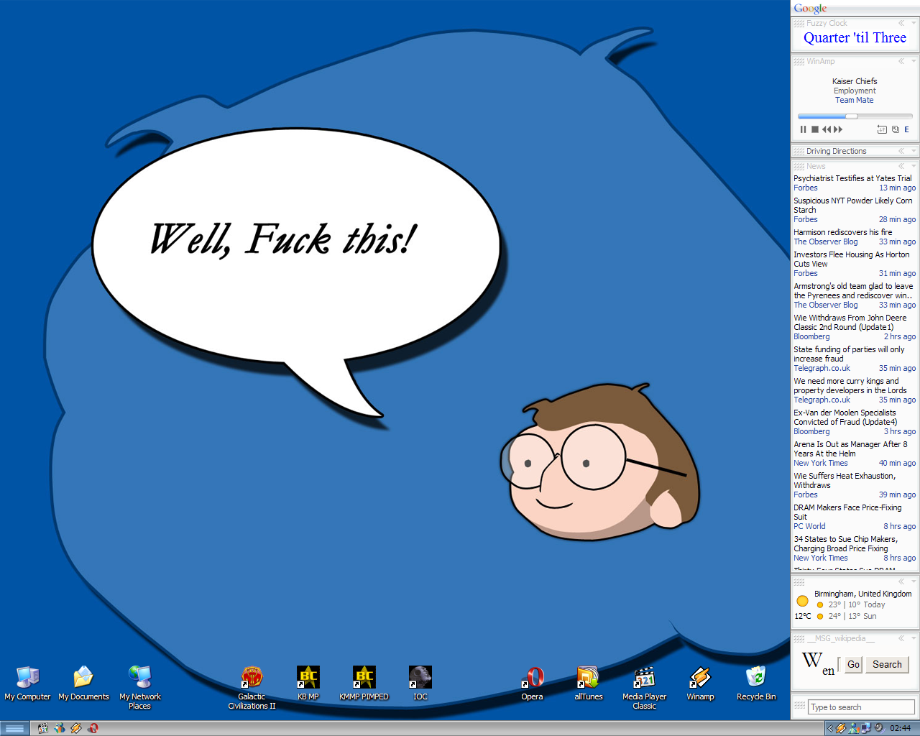The image size is (920, 736).
Task: Open the News panel dropdown arrow
Action: tap(914, 166)
